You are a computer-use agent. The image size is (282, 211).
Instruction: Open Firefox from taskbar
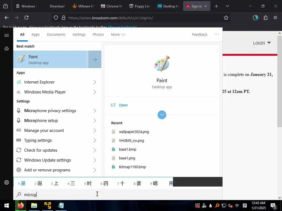20,206
